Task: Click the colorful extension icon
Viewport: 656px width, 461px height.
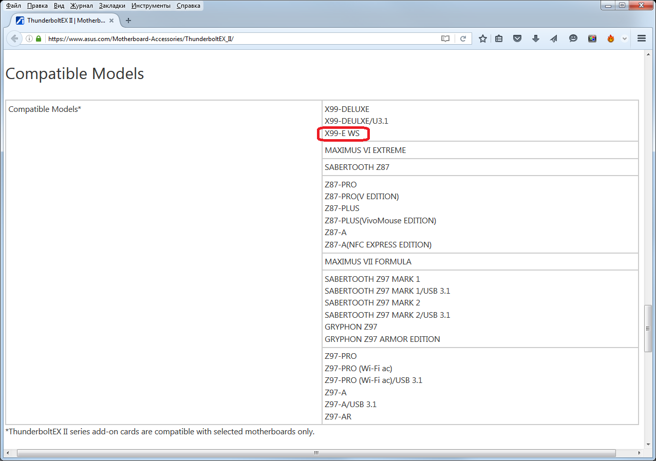Action: pos(592,39)
